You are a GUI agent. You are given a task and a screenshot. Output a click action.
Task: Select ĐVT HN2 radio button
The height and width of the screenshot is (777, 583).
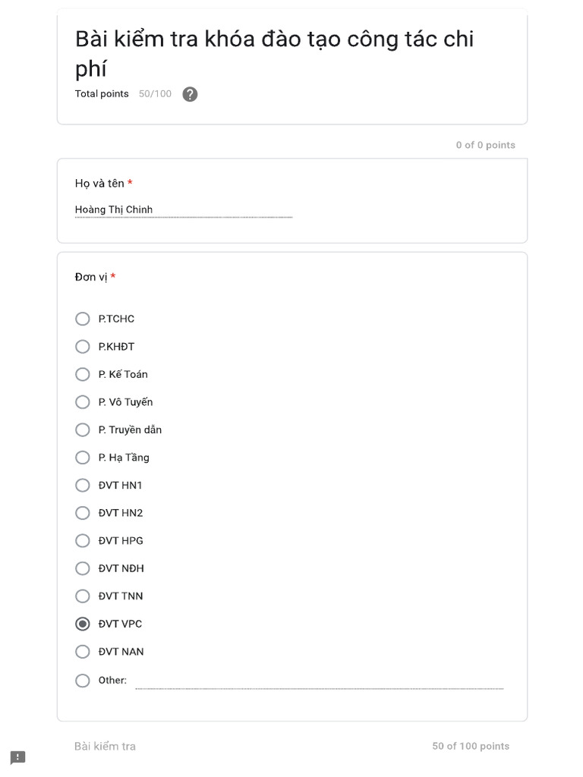pos(83,513)
